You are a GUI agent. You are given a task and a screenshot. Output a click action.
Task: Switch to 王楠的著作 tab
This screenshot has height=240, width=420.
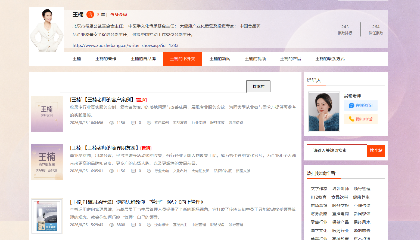[106, 59]
